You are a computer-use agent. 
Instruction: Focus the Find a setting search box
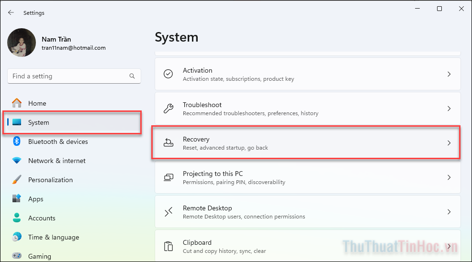(74, 76)
